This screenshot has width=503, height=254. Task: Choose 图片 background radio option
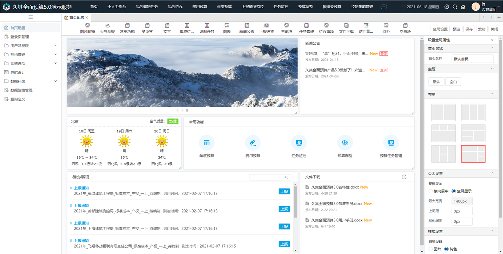(x=431, y=249)
